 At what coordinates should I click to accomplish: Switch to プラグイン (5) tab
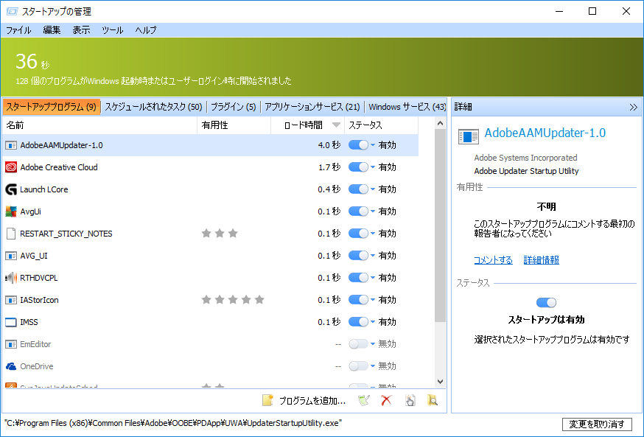[234, 107]
